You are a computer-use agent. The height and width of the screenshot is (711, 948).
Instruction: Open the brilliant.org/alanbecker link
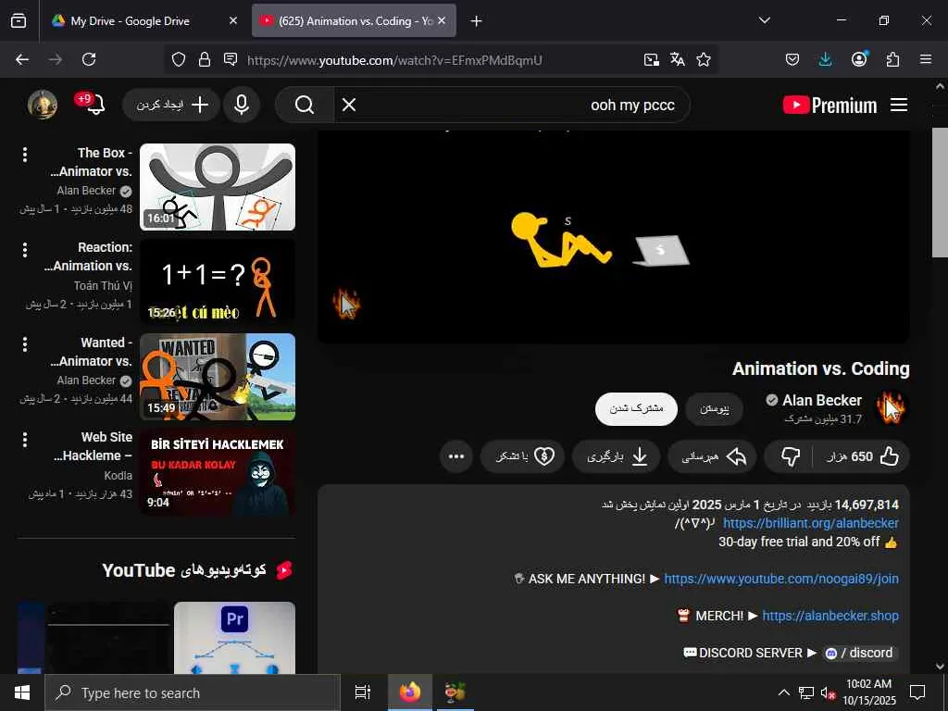coord(811,523)
